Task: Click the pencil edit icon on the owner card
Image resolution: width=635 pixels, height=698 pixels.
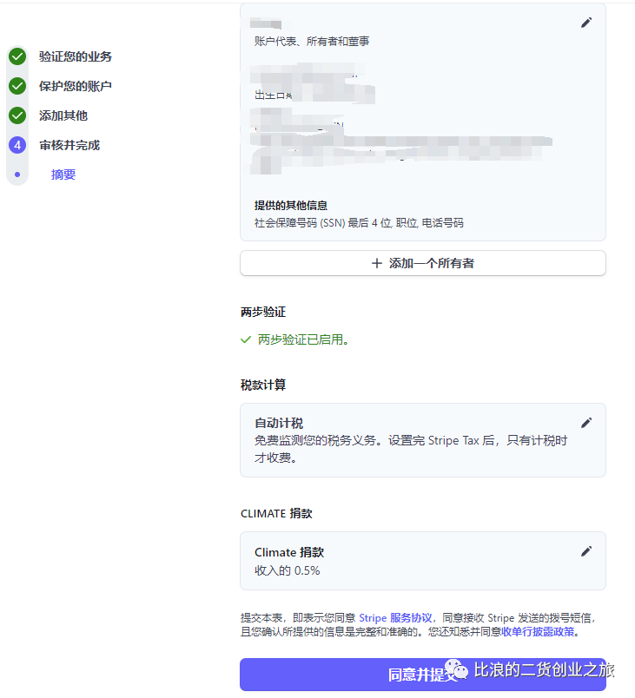Action: point(586,23)
